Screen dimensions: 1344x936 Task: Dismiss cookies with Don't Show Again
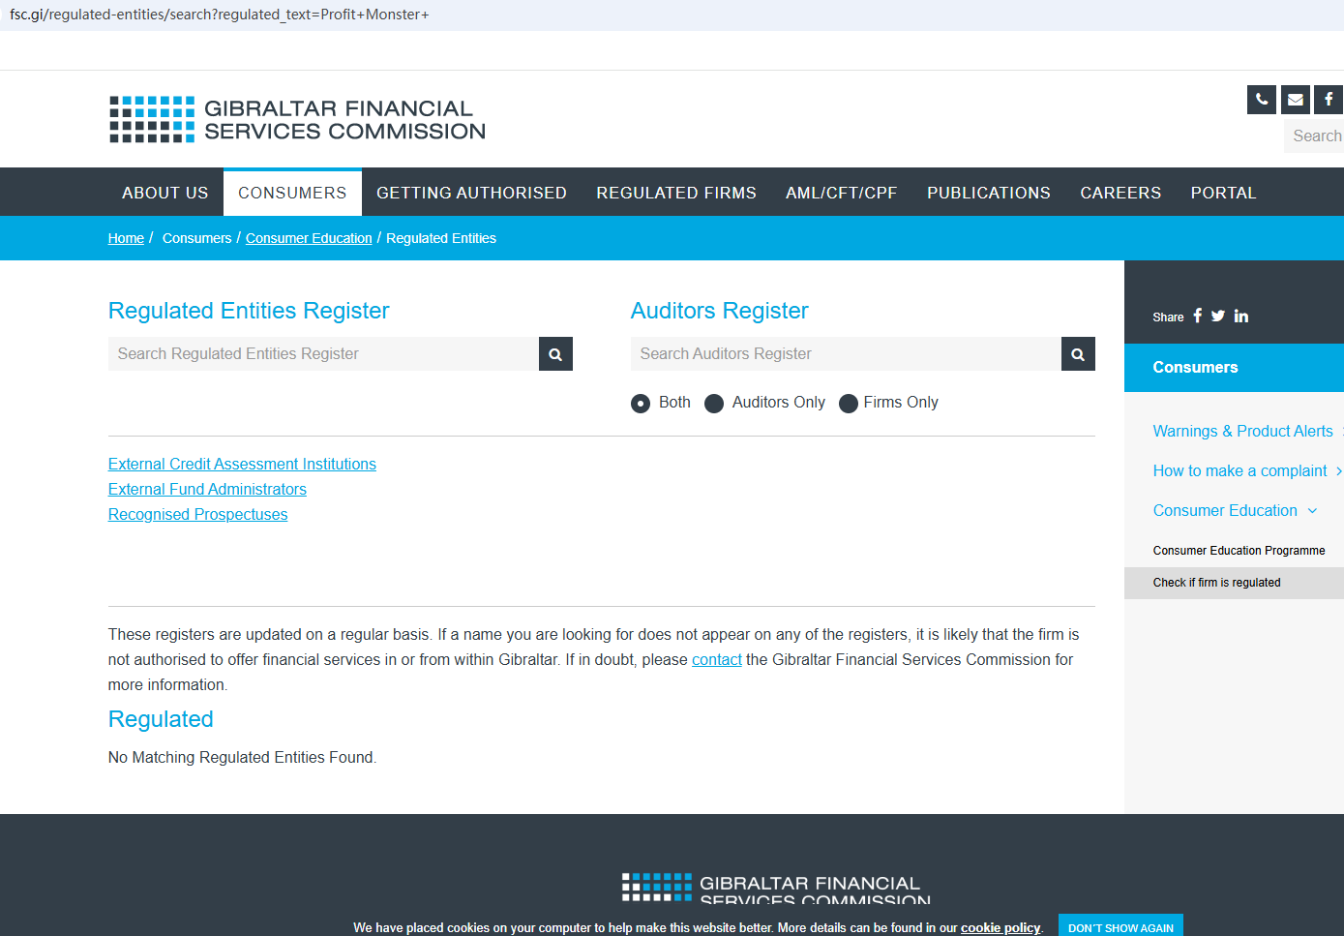click(x=1120, y=926)
